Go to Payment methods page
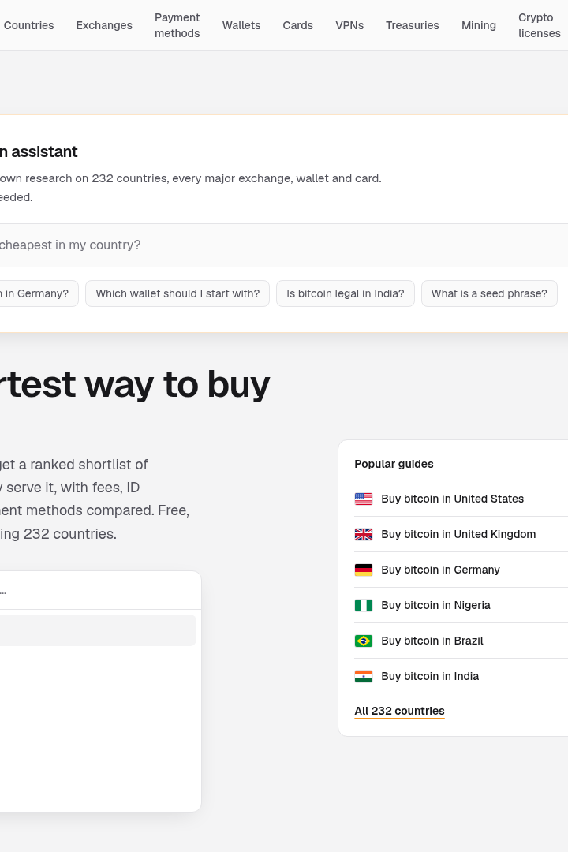This screenshot has height=852, width=568. (x=177, y=25)
